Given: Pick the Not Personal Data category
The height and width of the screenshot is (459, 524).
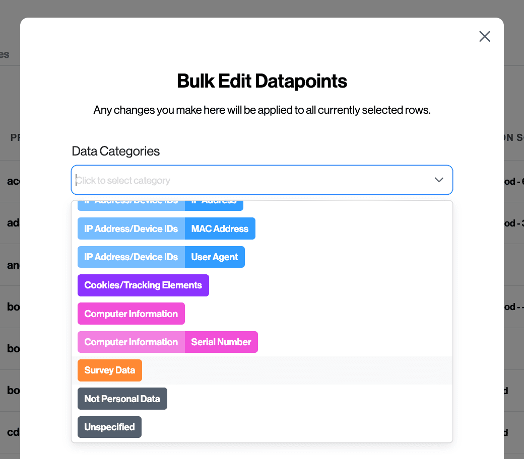Looking at the screenshot, I should tap(122, 399).
